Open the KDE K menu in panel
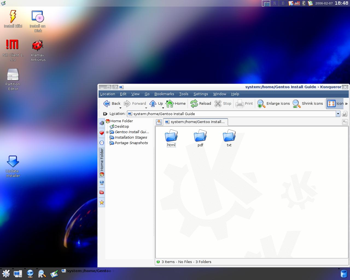The height and width of the screenshot is (280, 350). point(6,273)
